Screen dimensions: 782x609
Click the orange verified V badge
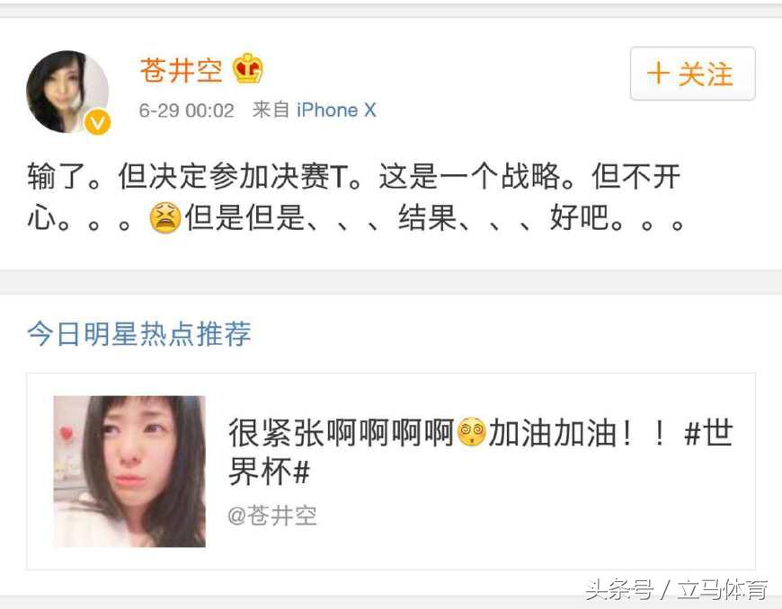pyautogui.click(x=97, y=121)
